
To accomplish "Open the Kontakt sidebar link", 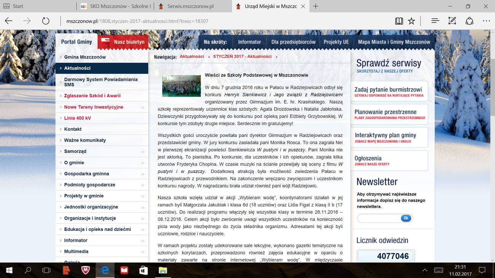I will [x=102, y=129].
